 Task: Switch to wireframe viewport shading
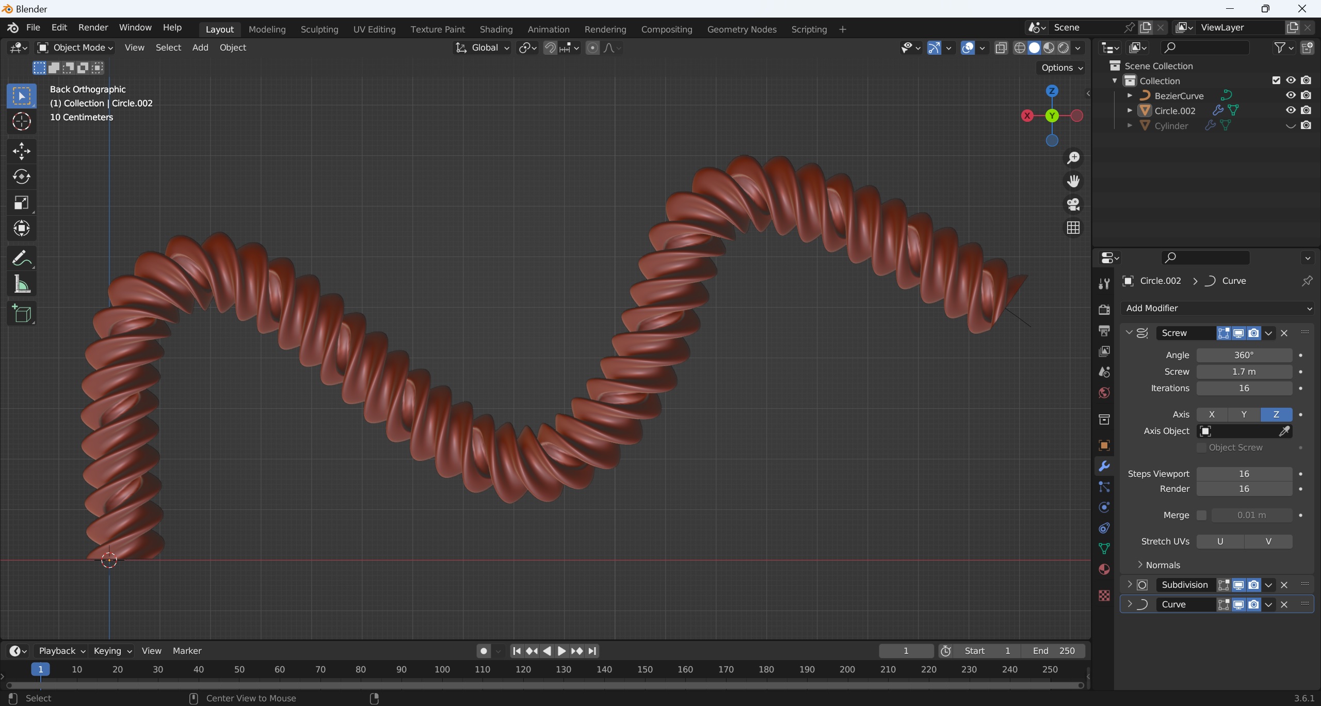click(1020, 48)
